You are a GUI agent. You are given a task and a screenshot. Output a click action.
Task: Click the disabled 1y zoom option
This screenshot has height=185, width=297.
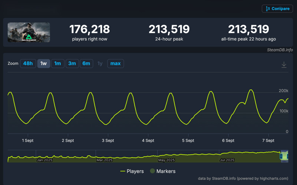100,64
